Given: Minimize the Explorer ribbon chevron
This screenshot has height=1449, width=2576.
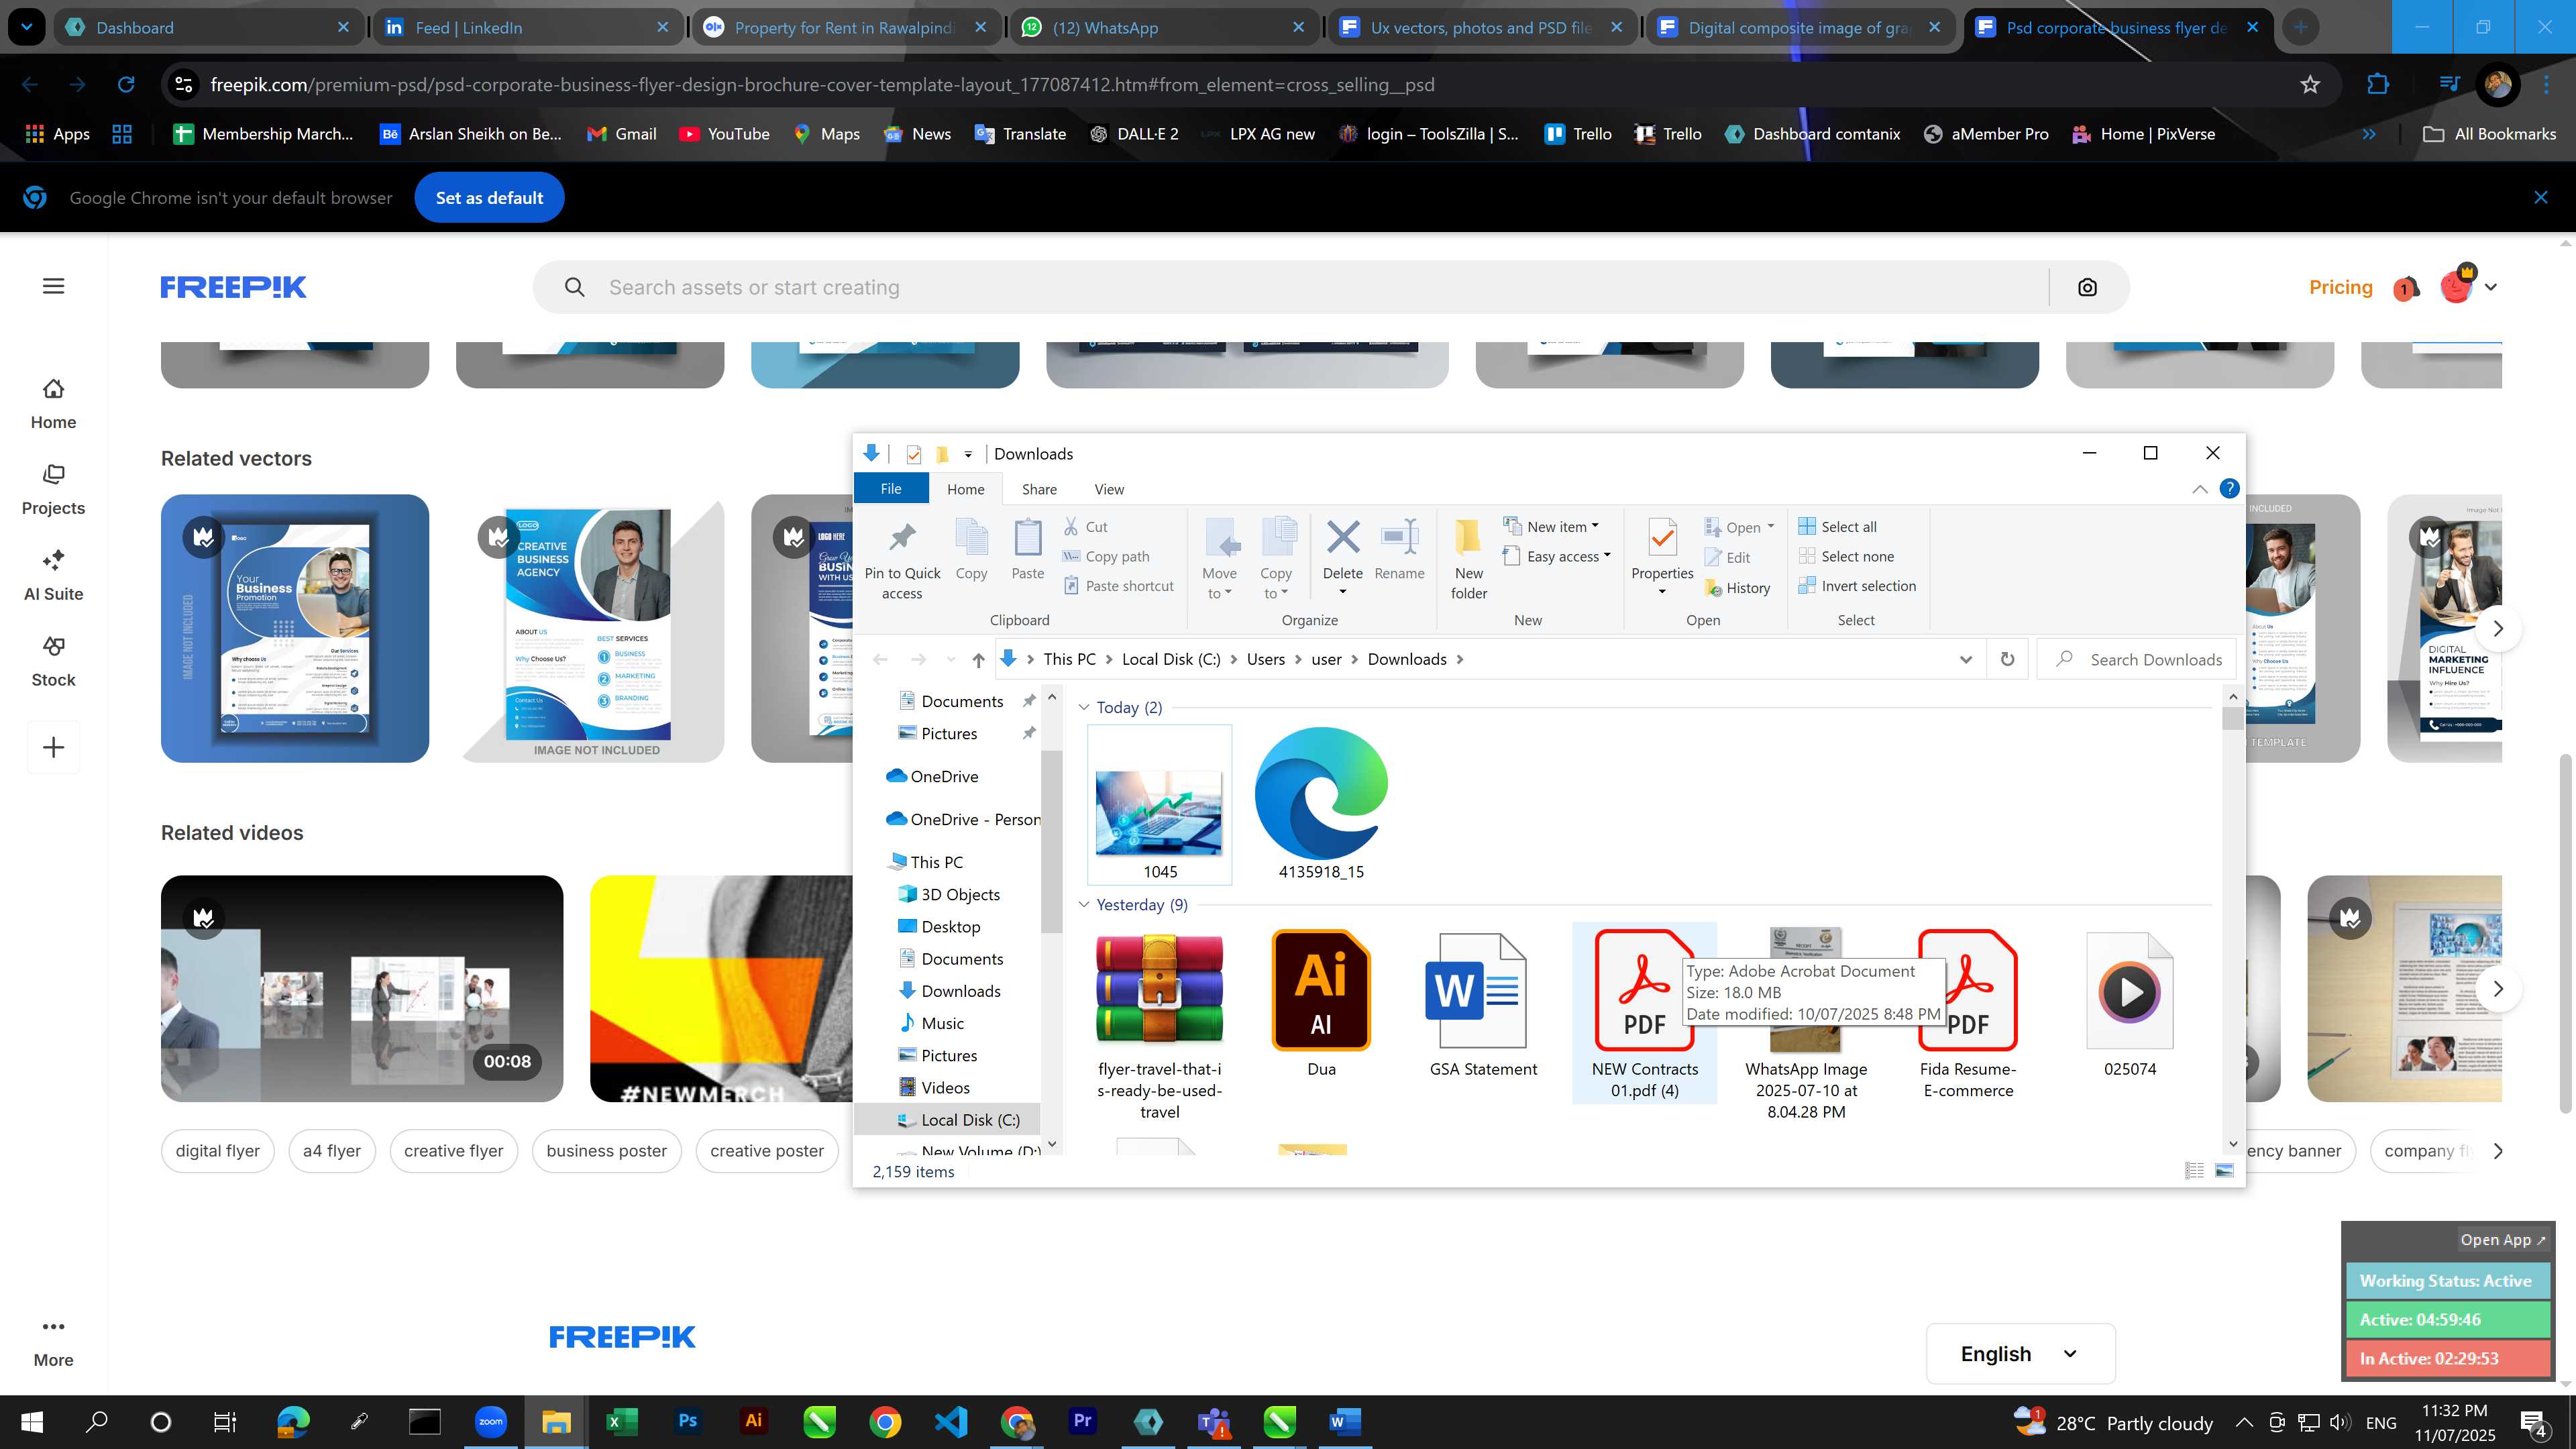Looking at the screenshot, I should coord(2199,489).
